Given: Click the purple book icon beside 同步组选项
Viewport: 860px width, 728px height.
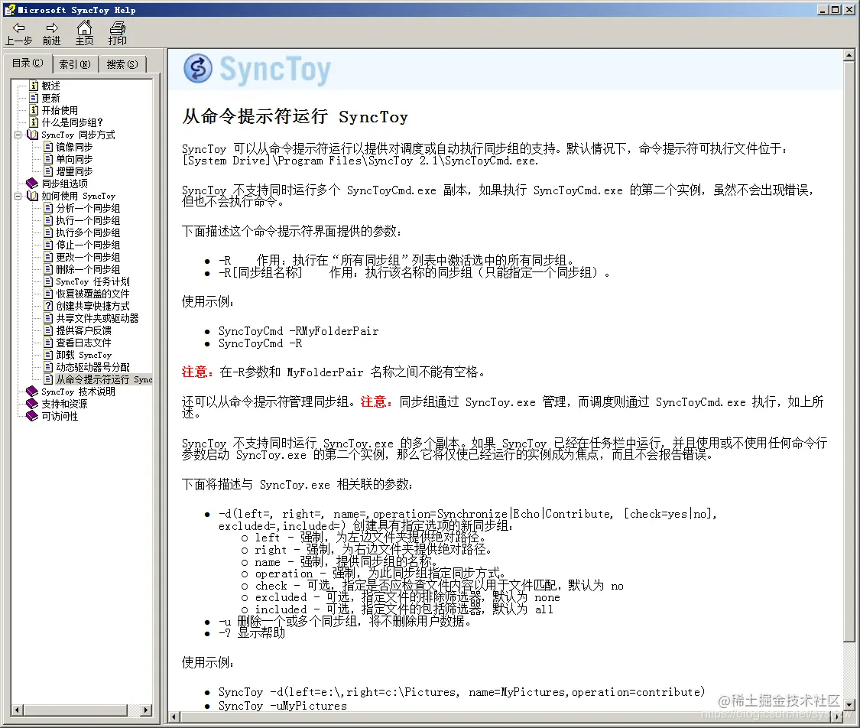Looking at the screenshot, I should coord(32,184).
